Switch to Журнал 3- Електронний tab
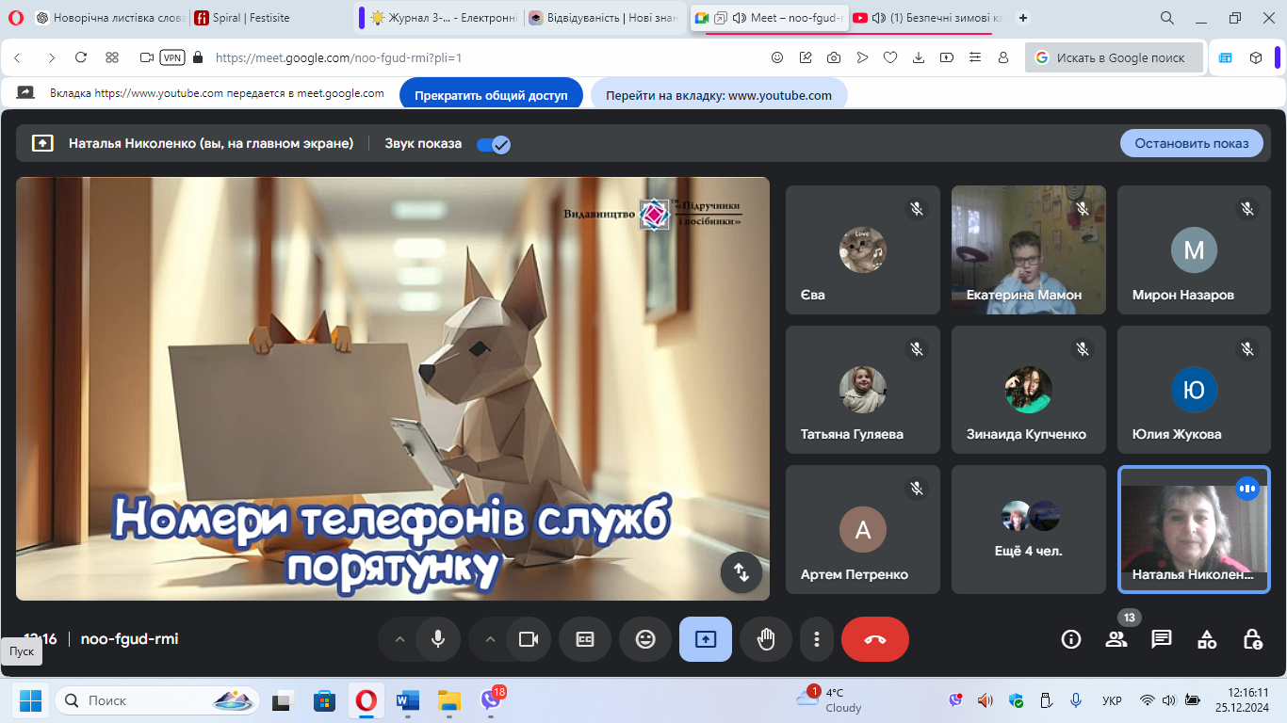This screenshot has height=723, width=1287. point(446,18)
